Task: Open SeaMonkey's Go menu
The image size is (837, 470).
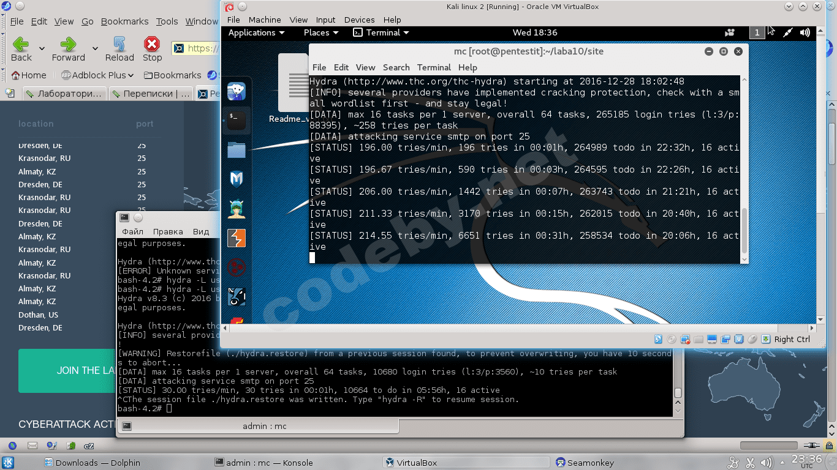Action: click(x=88, y=21)
